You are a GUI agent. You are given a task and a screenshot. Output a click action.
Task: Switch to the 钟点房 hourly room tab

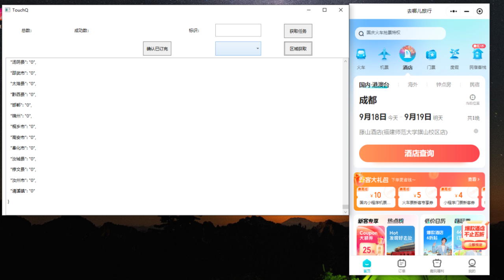443,85
